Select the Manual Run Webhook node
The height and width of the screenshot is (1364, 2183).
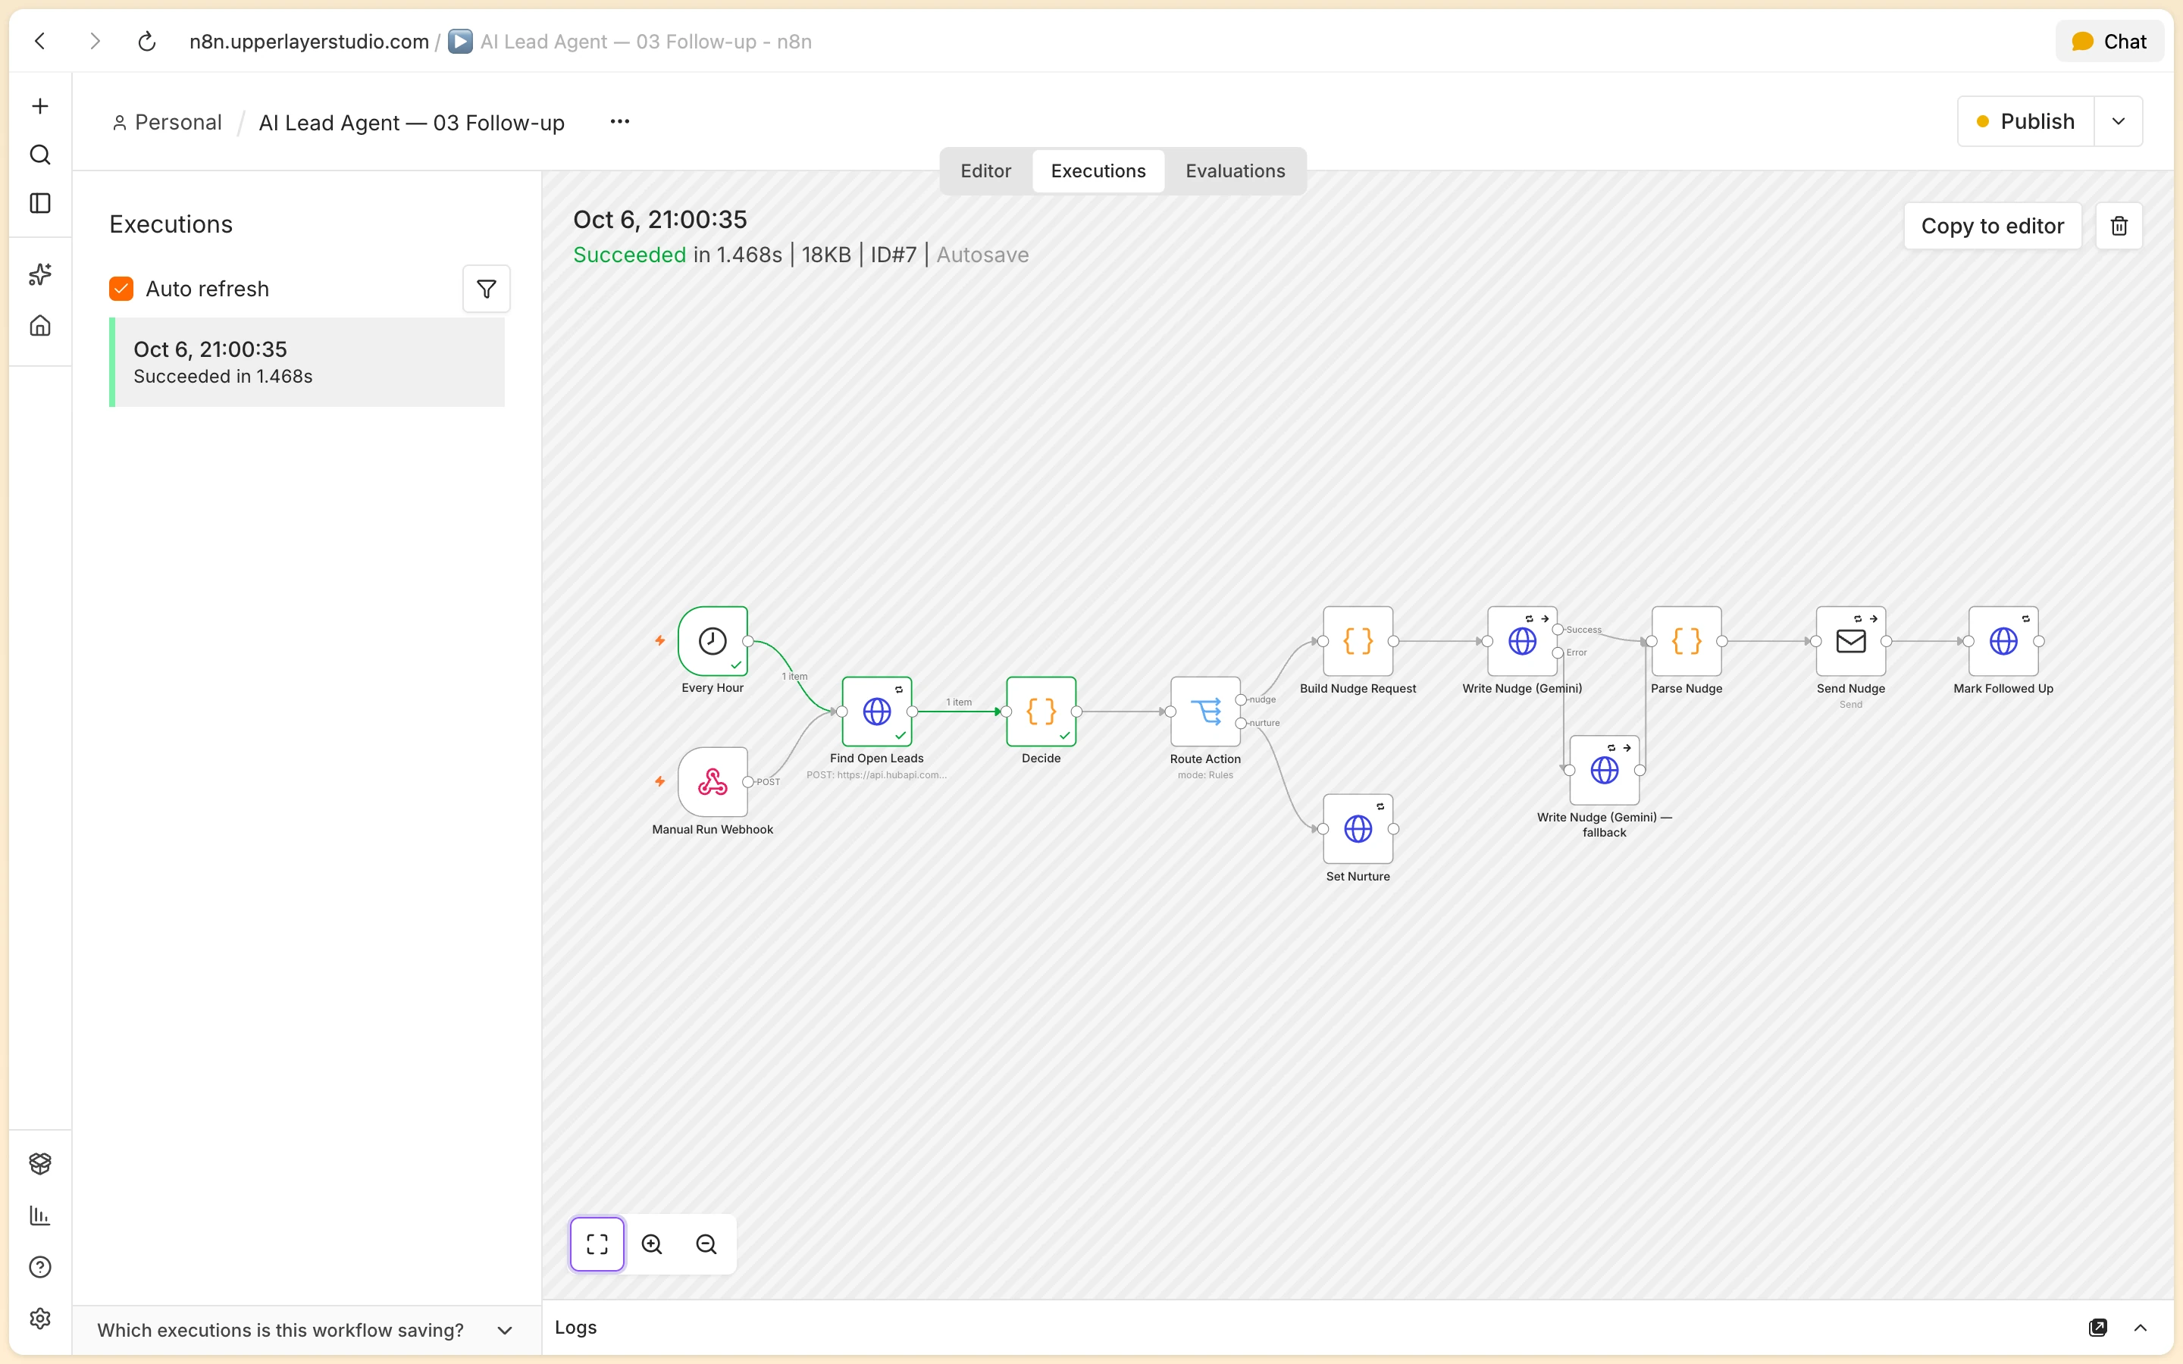(x=713, y=782)
